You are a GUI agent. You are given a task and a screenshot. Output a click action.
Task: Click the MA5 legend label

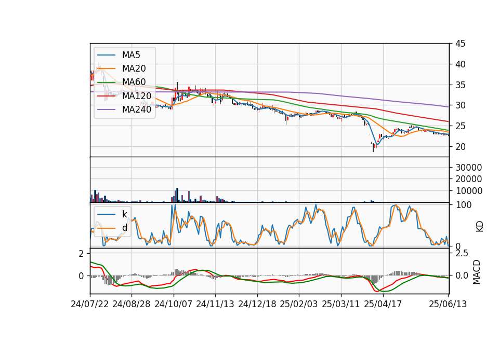pos(131,55)
